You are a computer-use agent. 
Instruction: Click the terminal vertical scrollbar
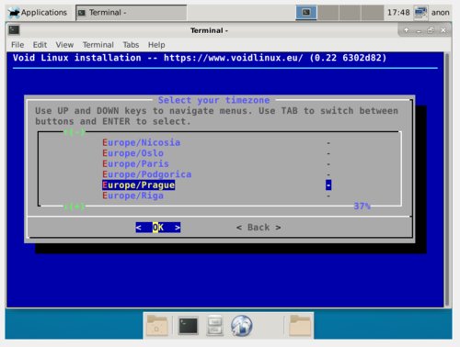pyautogui.click(x=447, y=179)
